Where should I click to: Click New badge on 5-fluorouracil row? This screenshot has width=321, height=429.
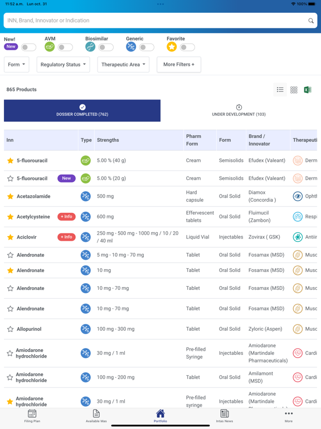point(66,178)
